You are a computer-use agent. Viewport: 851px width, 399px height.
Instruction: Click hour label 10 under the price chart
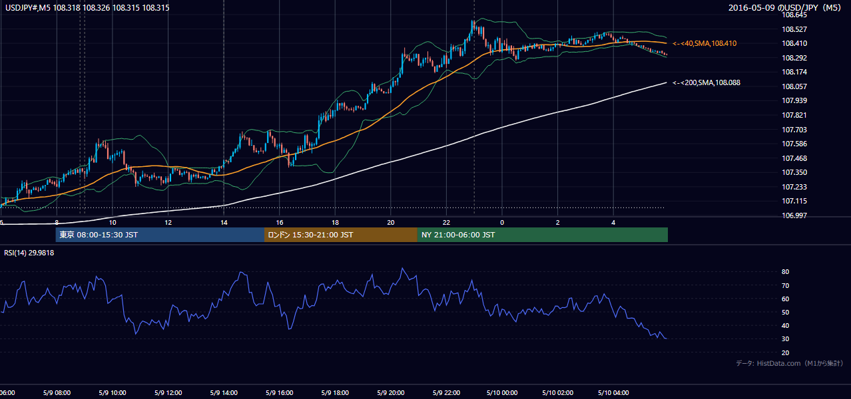113,222
